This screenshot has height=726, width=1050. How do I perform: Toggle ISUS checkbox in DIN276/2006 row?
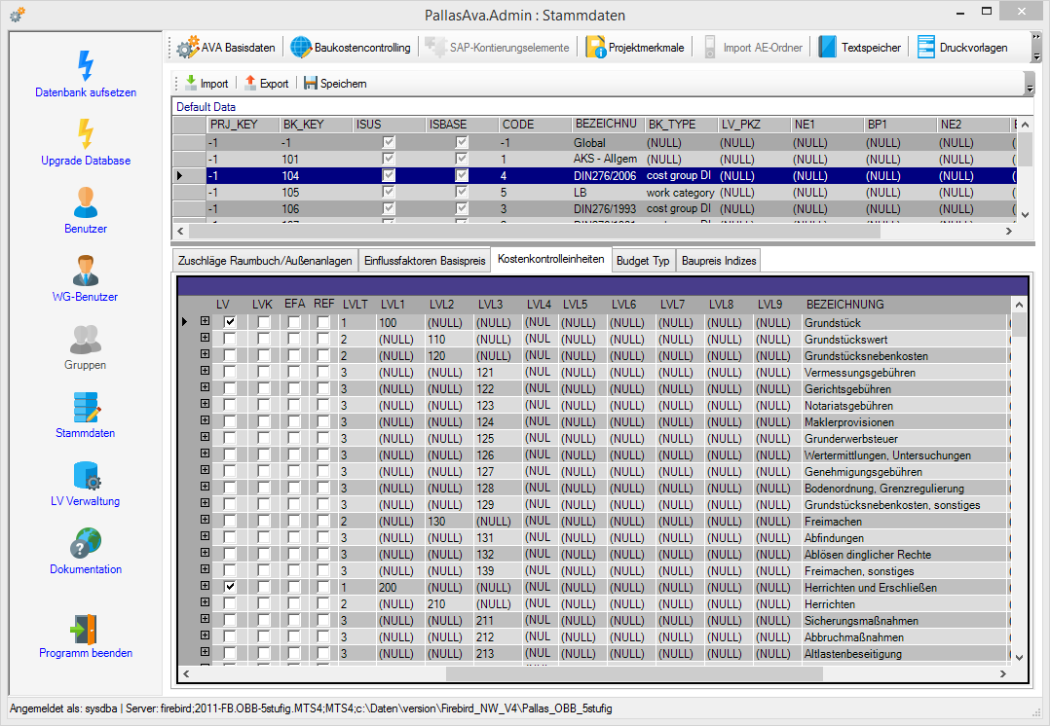[x=389, y=175]
